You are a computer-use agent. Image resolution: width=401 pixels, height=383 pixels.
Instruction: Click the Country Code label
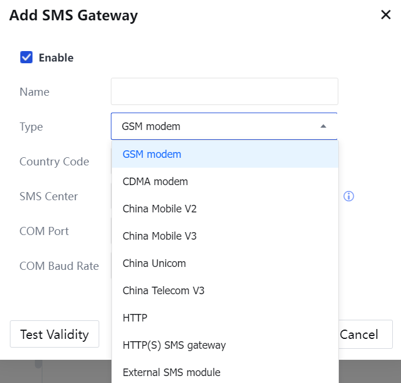tap(54, 161)
